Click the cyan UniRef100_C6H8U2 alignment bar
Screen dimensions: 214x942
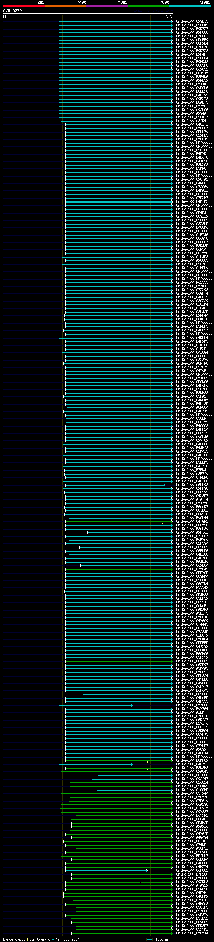point(106,871)
